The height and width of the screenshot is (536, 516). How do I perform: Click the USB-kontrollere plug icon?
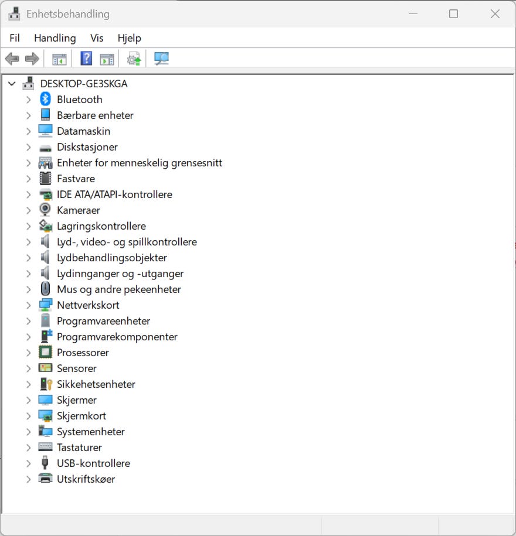click(45, 463)
